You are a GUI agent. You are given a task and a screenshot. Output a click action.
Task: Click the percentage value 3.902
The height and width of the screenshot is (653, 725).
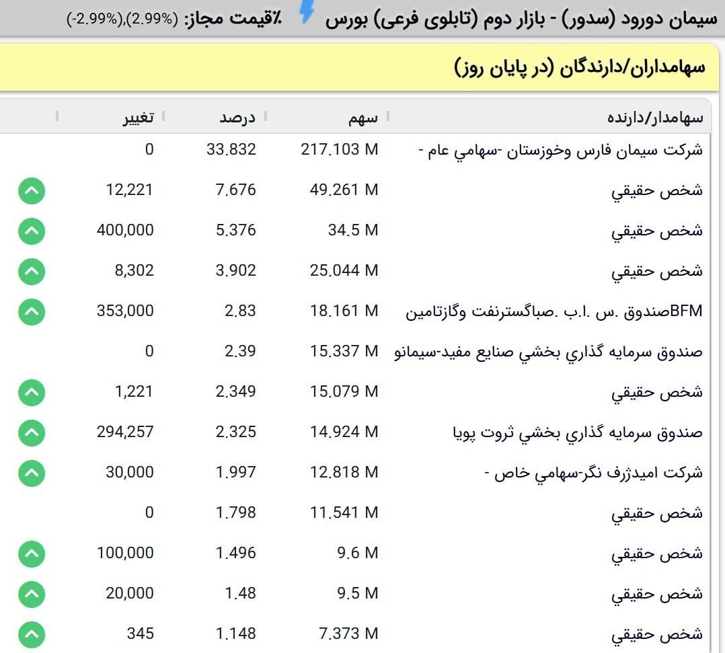tap(236, 270)
